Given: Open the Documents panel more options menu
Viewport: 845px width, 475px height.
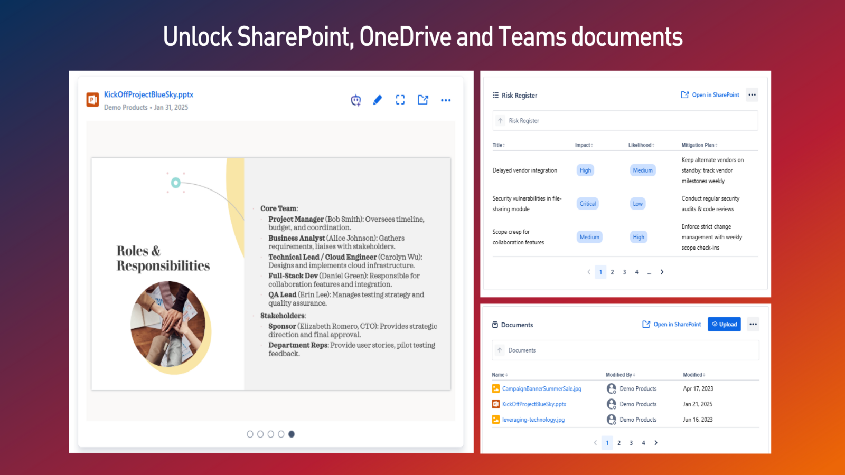Looking at the screenshot, I should click(753, 325).
